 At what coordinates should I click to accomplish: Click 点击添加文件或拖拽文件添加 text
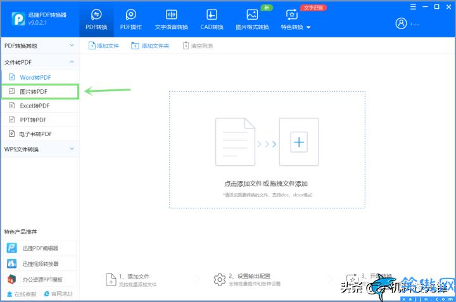(x=266, y=184)
